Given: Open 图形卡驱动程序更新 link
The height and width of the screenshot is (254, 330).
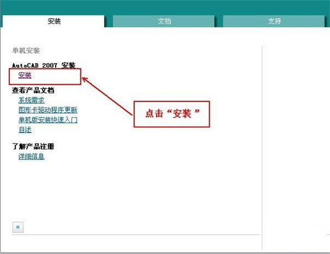Looking at the screenshot, I should pos(48,110).
